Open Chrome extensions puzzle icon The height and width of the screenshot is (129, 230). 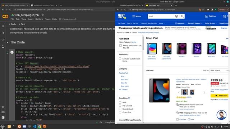coord(208,10)
